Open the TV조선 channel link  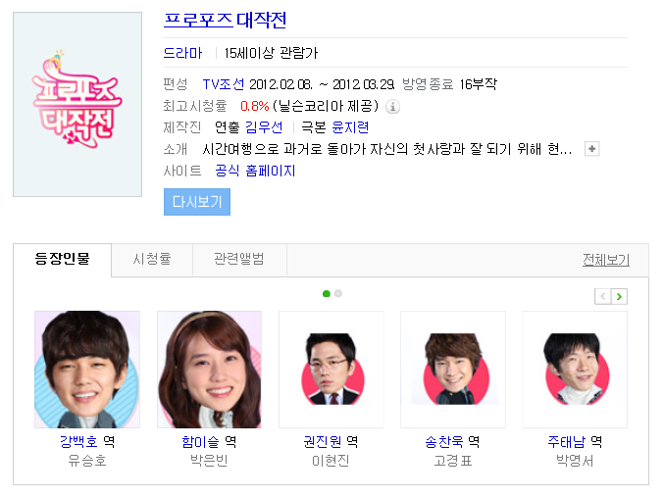[x=224, y=84]
